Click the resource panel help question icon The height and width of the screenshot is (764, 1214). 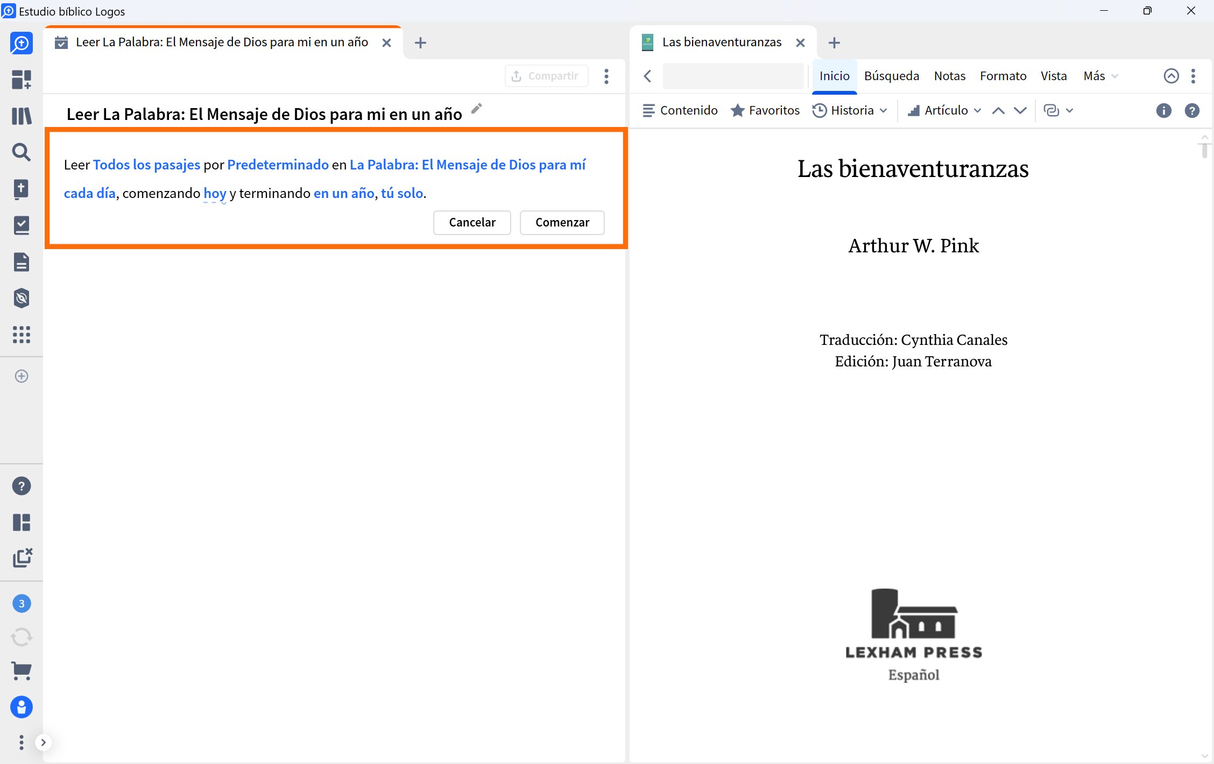pyautogui.click(x=1192, y=110)
